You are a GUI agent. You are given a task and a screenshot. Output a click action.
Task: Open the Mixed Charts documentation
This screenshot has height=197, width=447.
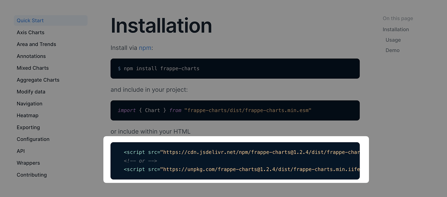coord(32,68)
